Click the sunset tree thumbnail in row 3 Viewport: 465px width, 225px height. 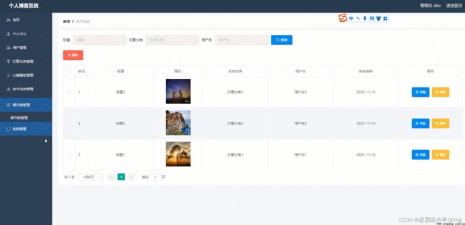(x=178, y=154)
